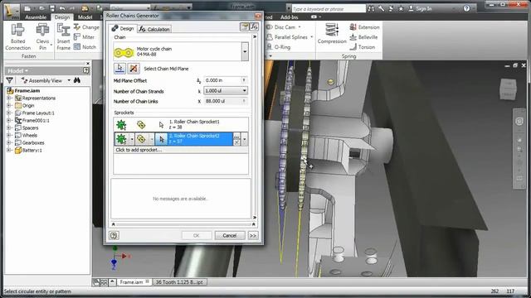Select the Clevis Pin tool
Image resolution: width=531 pixels, height=298 pixels.
point(42,36)
